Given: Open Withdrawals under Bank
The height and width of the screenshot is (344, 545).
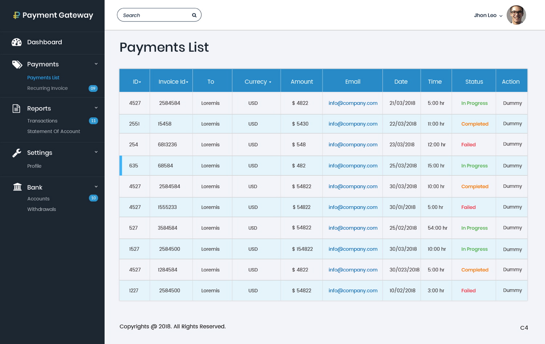Looking at the screenshot, I should click(x=41, y=209).
